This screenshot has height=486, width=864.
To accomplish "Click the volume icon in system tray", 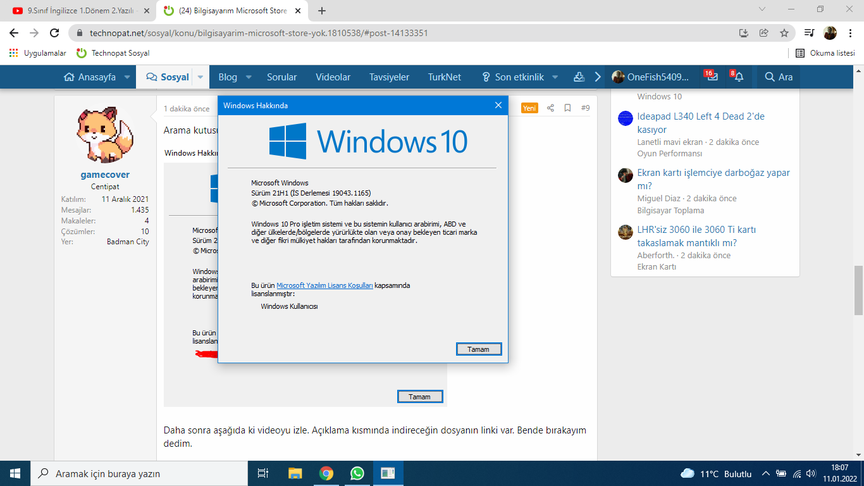I will pyautogui.click(x=811, y=474).
